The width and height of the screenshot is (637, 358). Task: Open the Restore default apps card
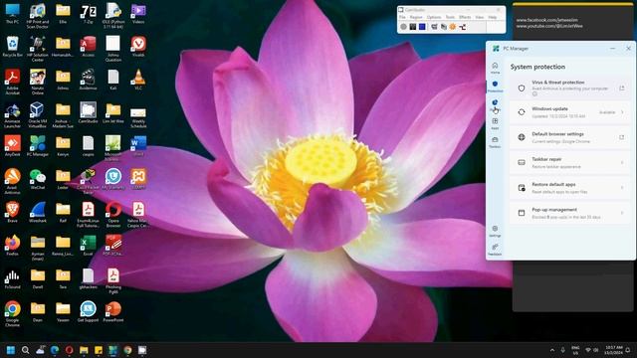[570, 188]
